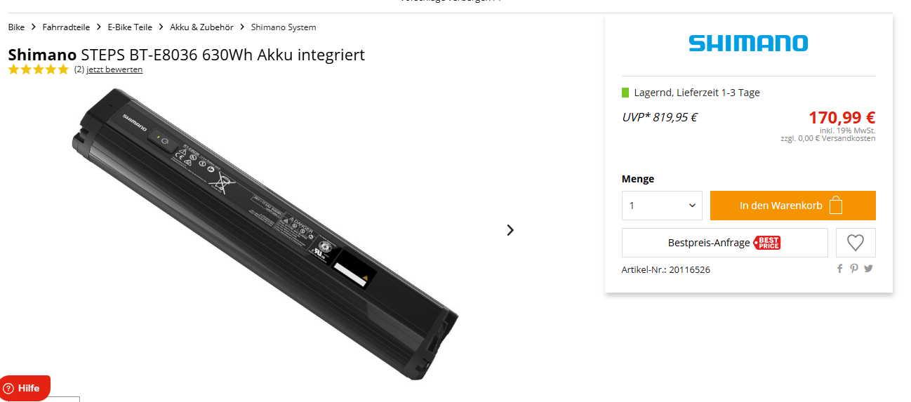
Task: Share product on Facebook icon
Action: pyautogui.click(x=840, y=268)
